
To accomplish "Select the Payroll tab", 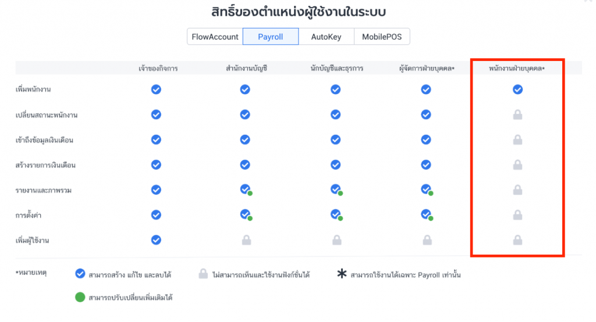I will (271, 37).
